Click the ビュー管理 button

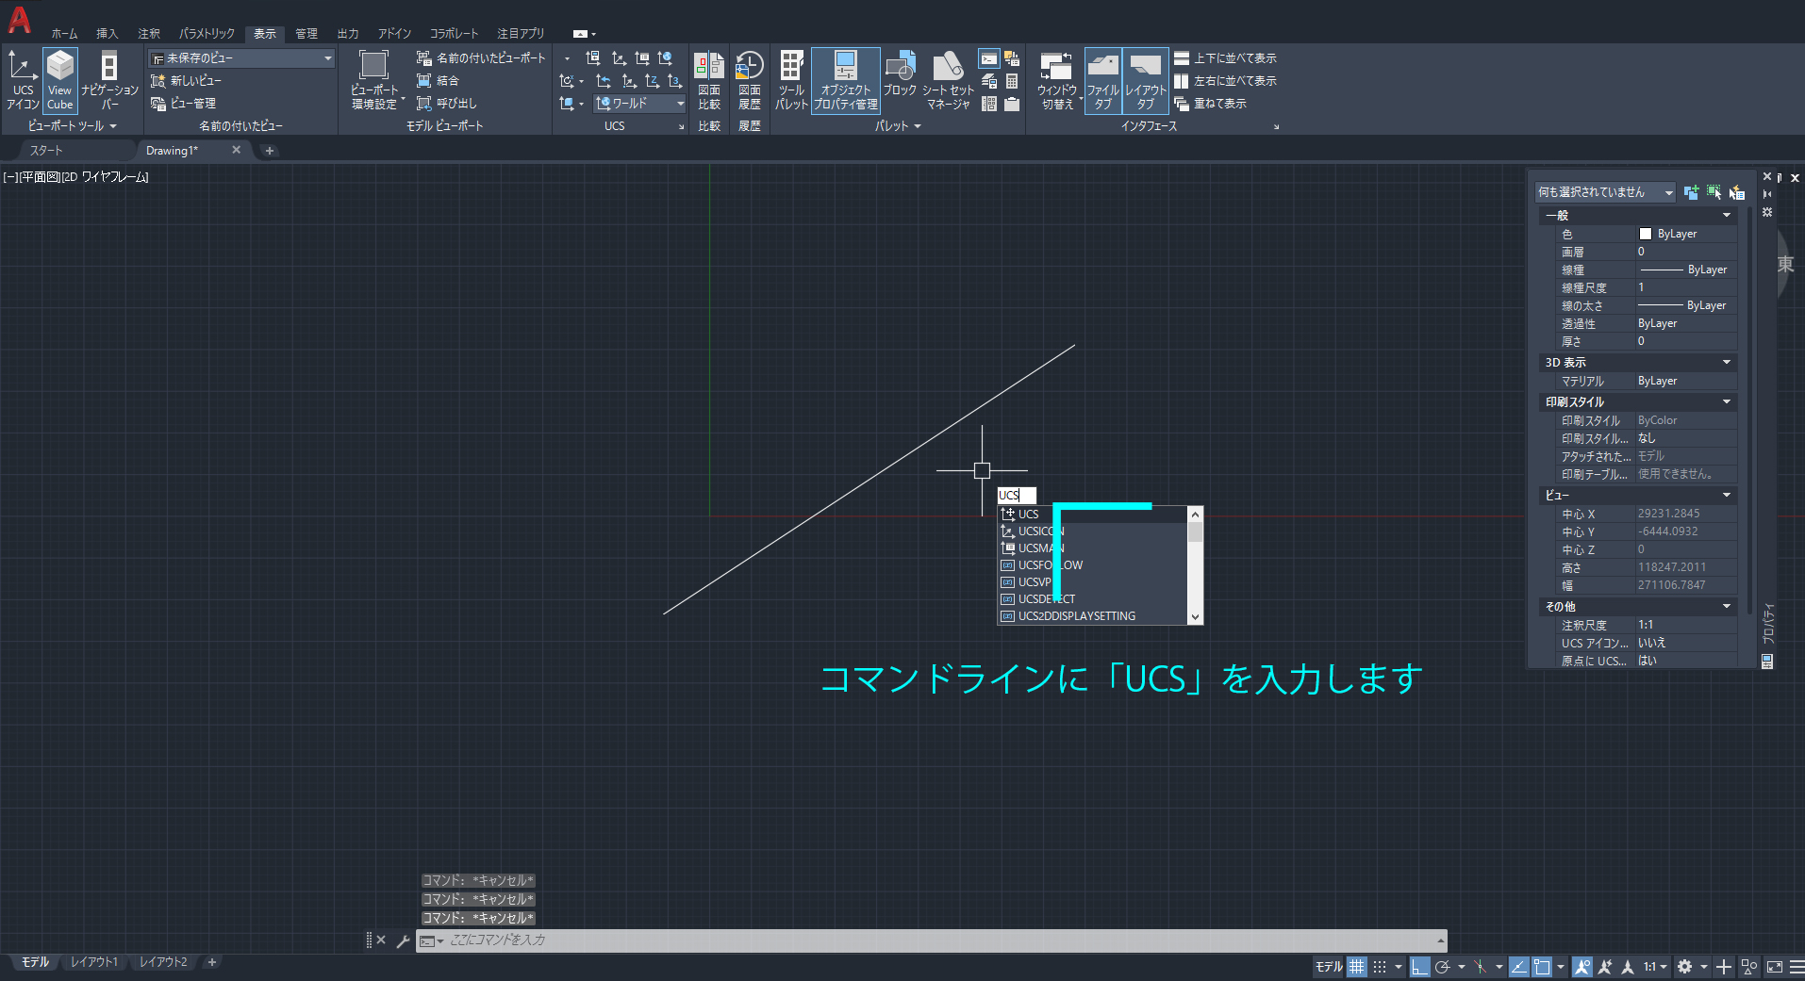point(192,104)
